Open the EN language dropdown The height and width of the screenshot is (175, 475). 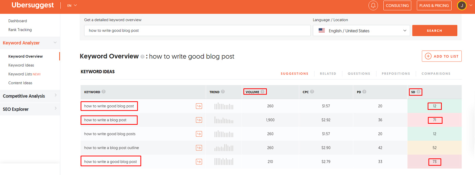(x=72, y=5)
